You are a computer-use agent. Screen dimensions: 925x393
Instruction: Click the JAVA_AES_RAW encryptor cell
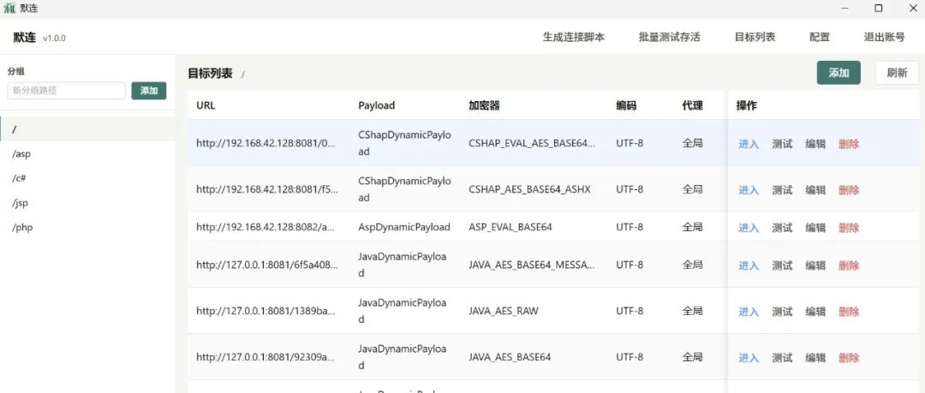tap(504, 311)
